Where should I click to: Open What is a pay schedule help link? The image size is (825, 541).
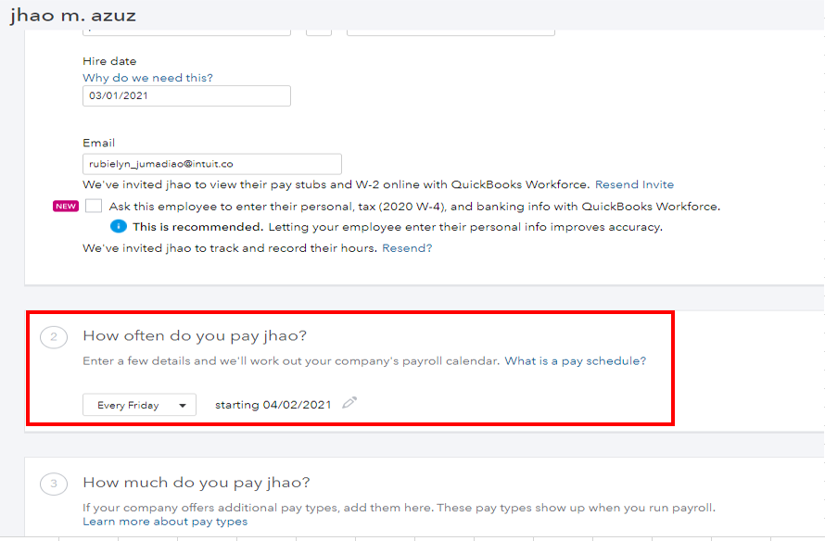(x=575, y=360)
